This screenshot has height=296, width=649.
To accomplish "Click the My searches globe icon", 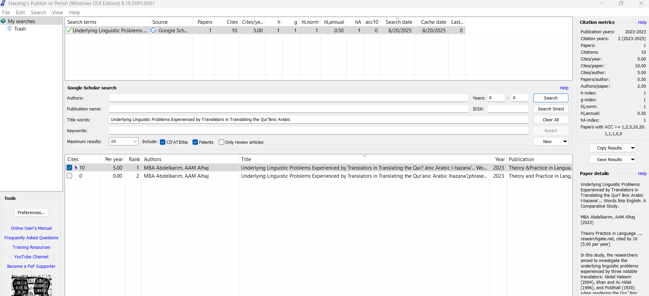I will 3,21.
